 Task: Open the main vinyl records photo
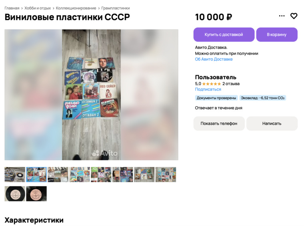point(91,95)
